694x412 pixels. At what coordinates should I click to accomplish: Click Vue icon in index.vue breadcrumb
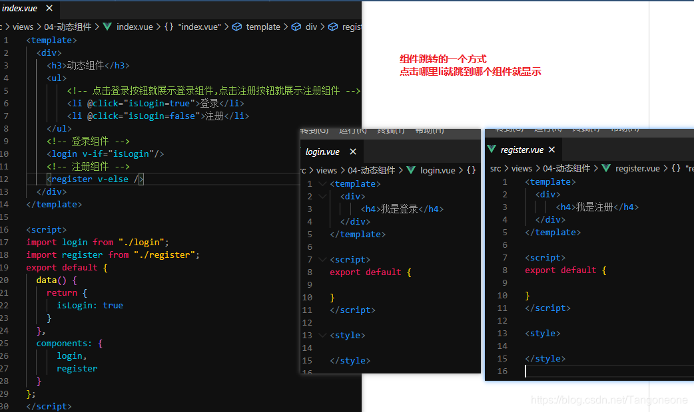107,27
